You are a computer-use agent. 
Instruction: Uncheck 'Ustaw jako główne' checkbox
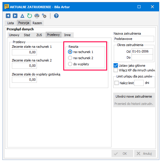[x=116, y=66]
